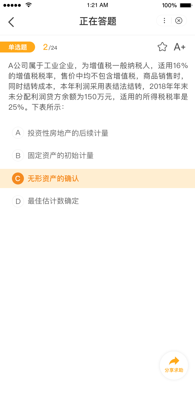Pick answer 最佳估计数确定
Screen dimensions: 195x398
coord(53,201)
